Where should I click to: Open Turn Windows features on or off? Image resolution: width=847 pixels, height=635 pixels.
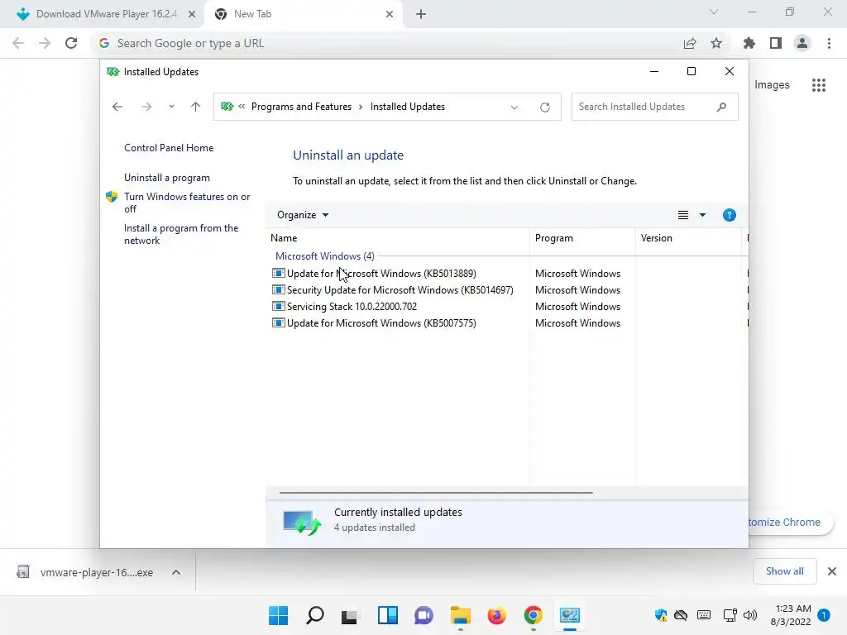click(x=187, y=203)
